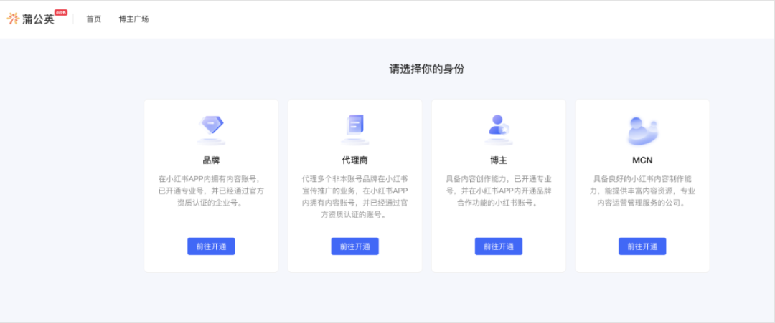Click the diamond icon for 品牌
The width and height of the screenshot is (775, 323).
point(211,128)
